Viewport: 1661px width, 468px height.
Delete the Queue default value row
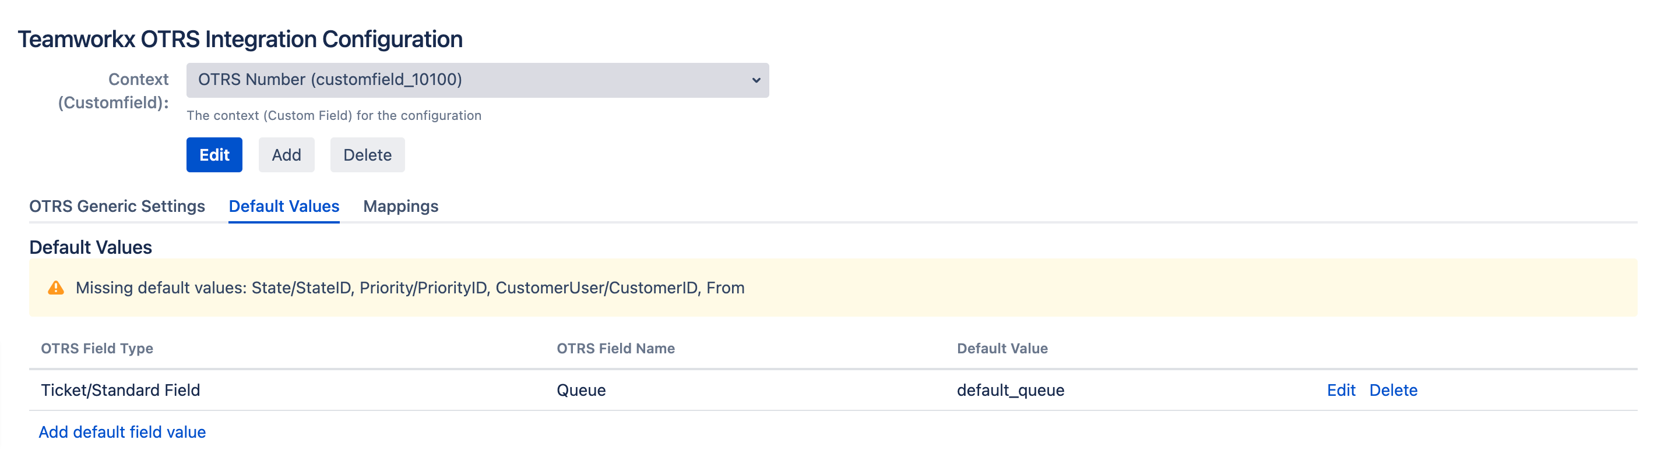(x=1393, y=390)
